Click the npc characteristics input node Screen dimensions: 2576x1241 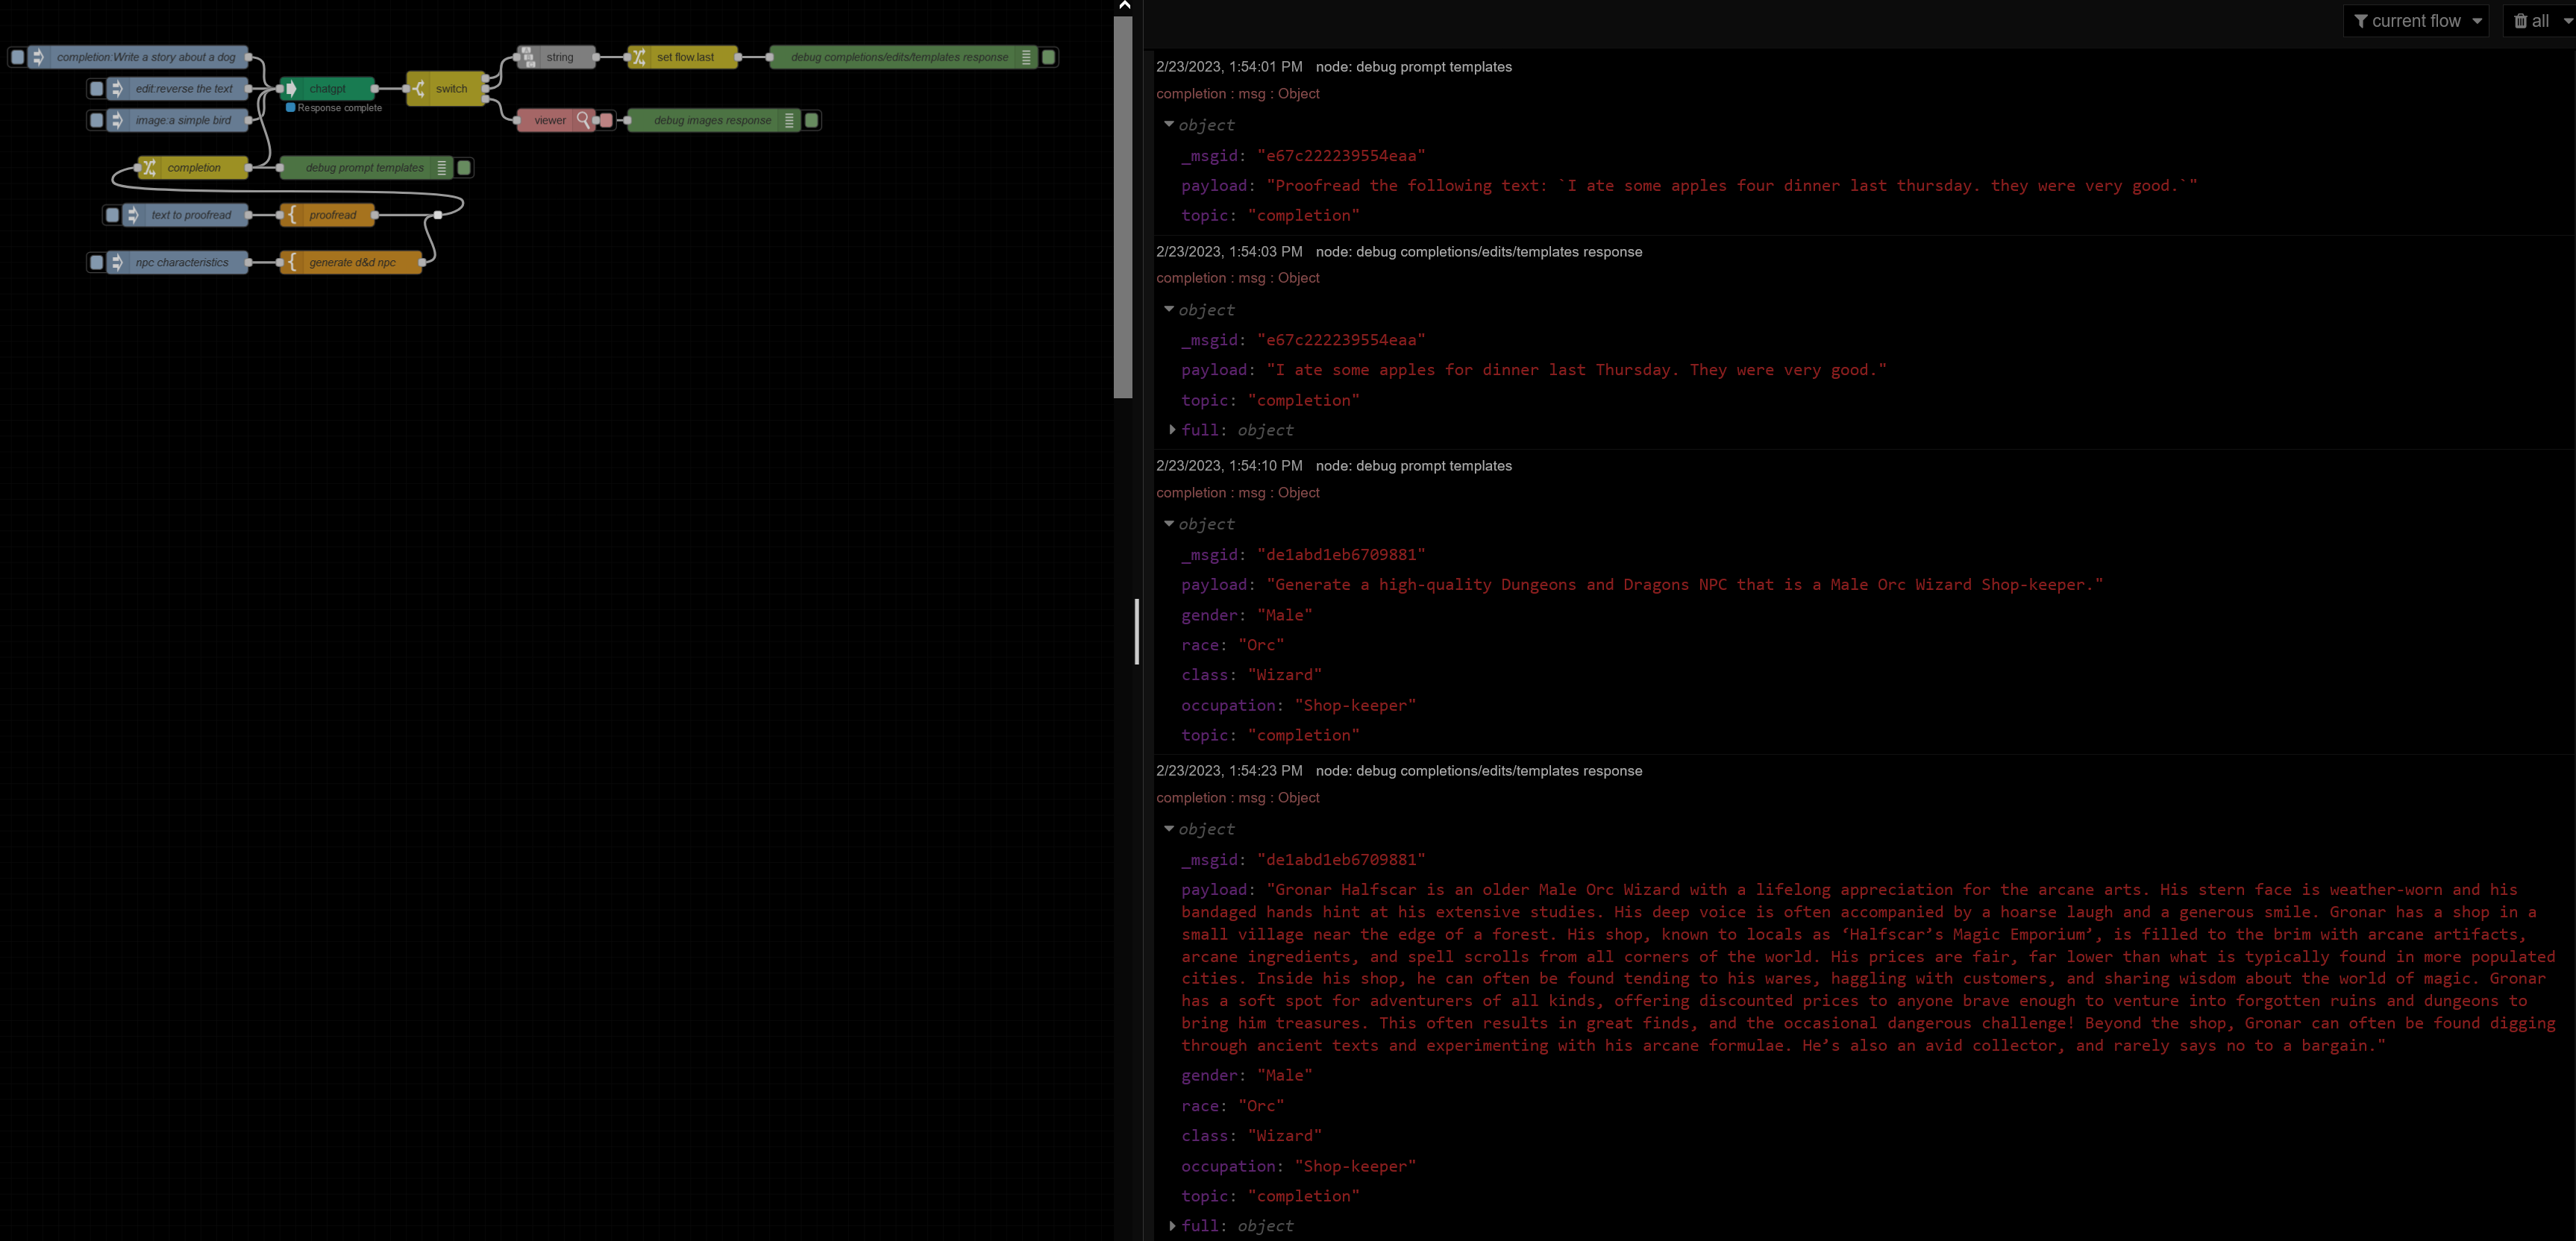(x=181, y=263)
